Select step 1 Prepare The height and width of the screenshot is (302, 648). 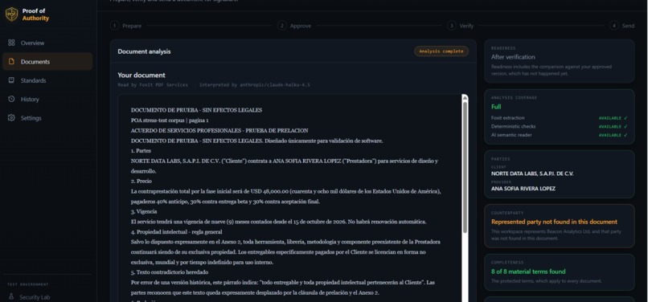pyautogui.click(x=126, y=26)
